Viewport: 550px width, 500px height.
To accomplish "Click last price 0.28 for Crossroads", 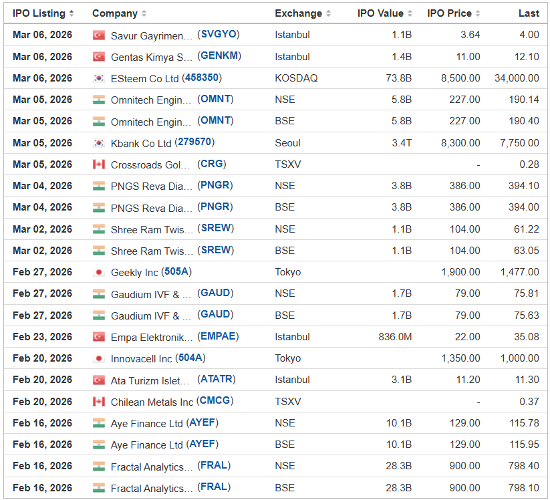I will click(x=529, y=164).
